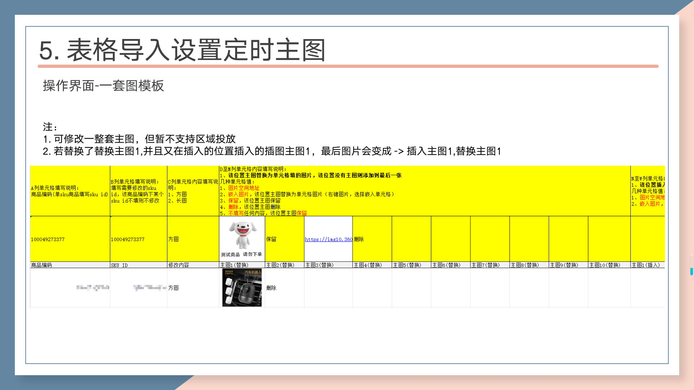The width and height of the screenshot is (694, 390).
Task: Click the vertical scrollbar thumb at right edge
Action: tap(691, 271)
